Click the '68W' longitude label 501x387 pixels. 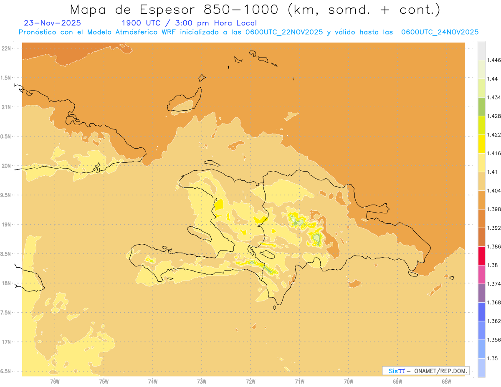coord(446,382)
